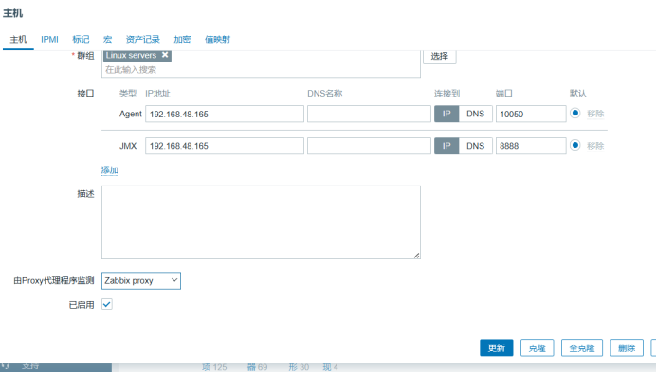Open the 加密 tab

point(182,40)
